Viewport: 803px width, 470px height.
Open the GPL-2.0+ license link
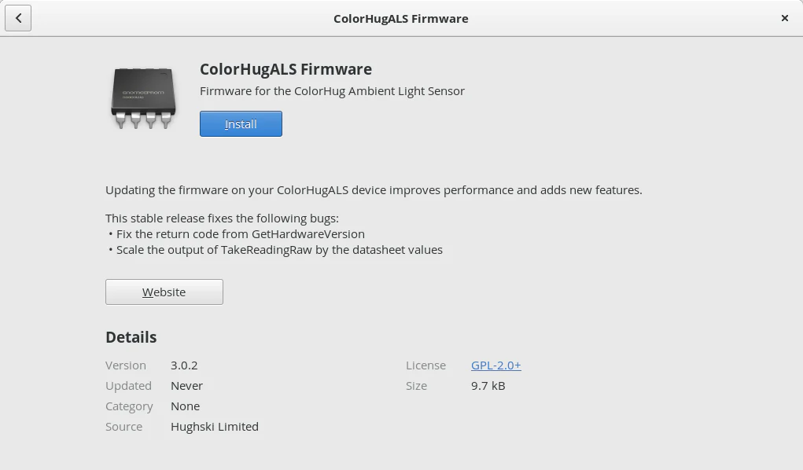click(495, 365)
